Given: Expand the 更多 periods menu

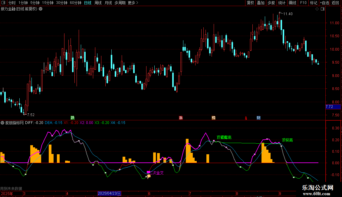Looking at the screenshot, I should coord(133,3).
